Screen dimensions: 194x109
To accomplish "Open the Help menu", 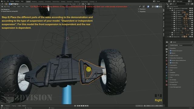I will pos(22,1).
